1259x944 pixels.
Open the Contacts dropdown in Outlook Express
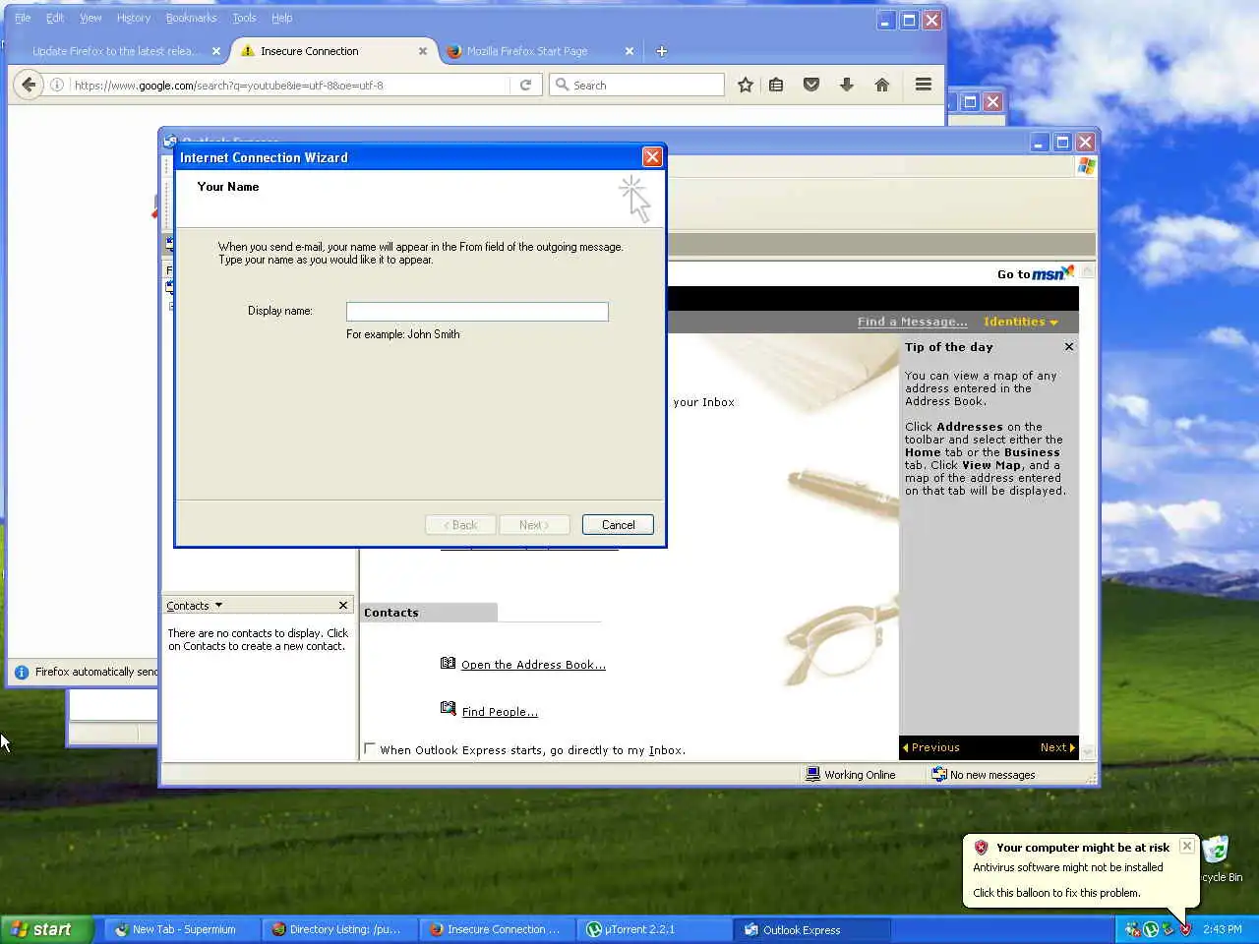coord(195,606)
